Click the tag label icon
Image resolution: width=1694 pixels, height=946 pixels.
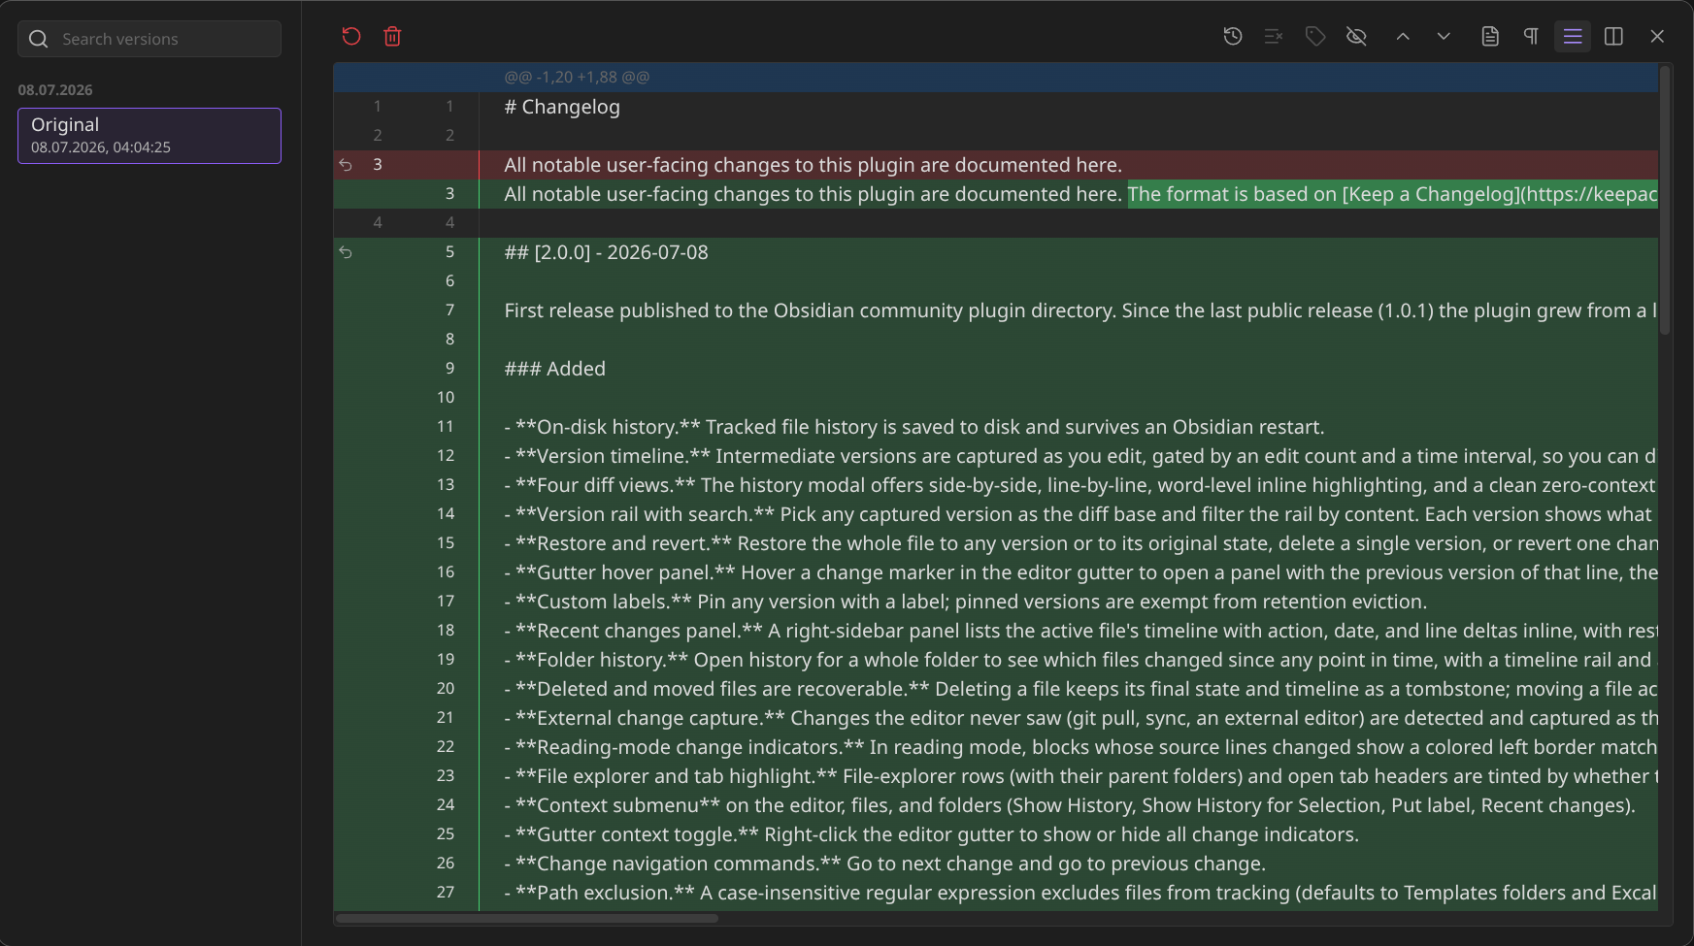click(1315, 36)
